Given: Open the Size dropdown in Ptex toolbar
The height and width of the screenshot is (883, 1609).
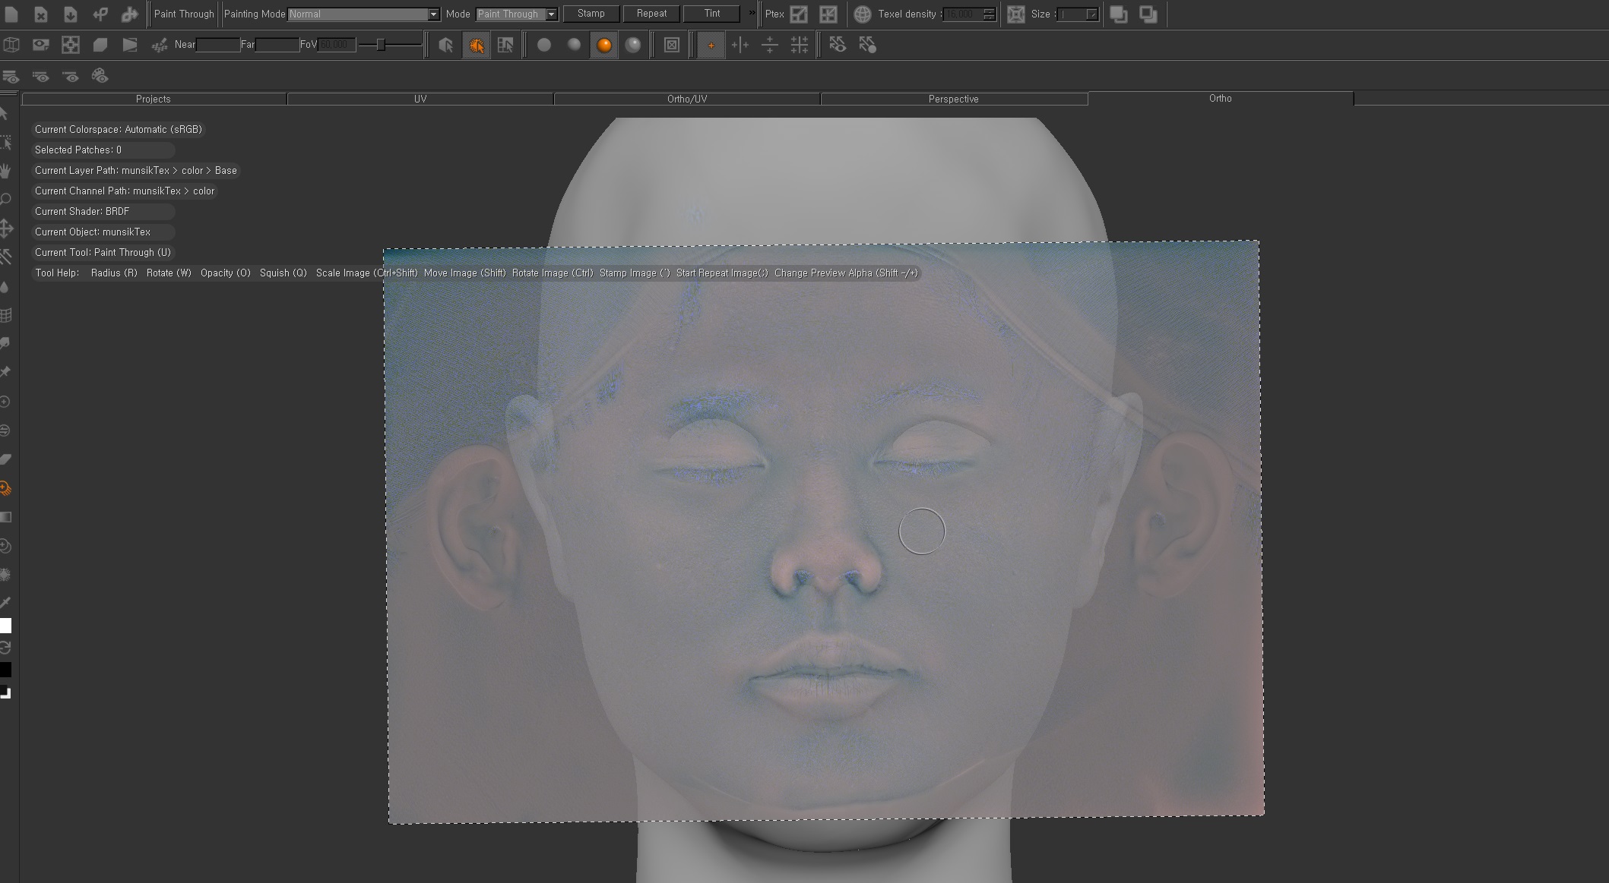Looking at the screenshot, I should pos(1091,14).
